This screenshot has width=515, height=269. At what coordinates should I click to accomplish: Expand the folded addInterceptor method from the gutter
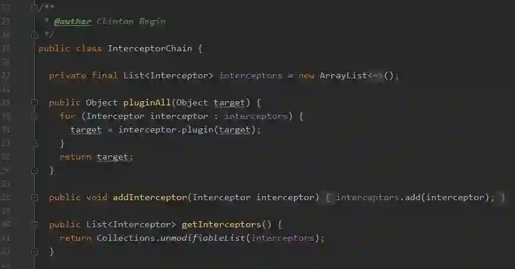[34, 197]
